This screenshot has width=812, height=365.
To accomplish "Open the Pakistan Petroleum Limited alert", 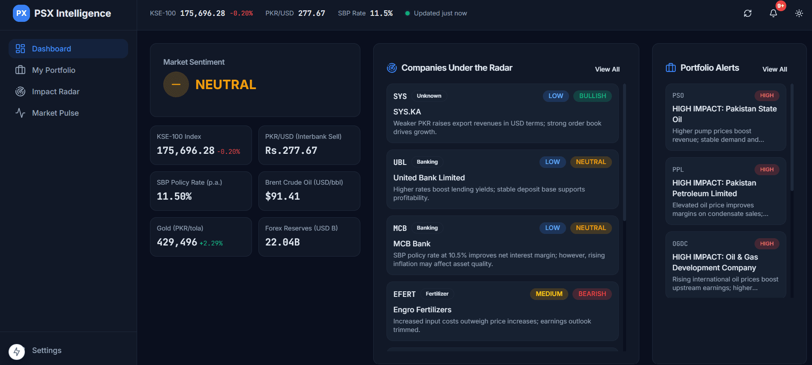I will pos(726,191).
